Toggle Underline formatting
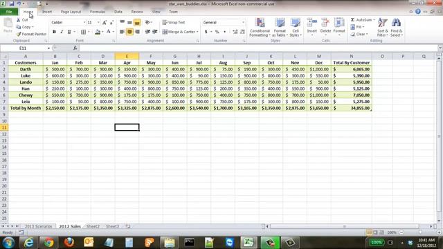 69,32
